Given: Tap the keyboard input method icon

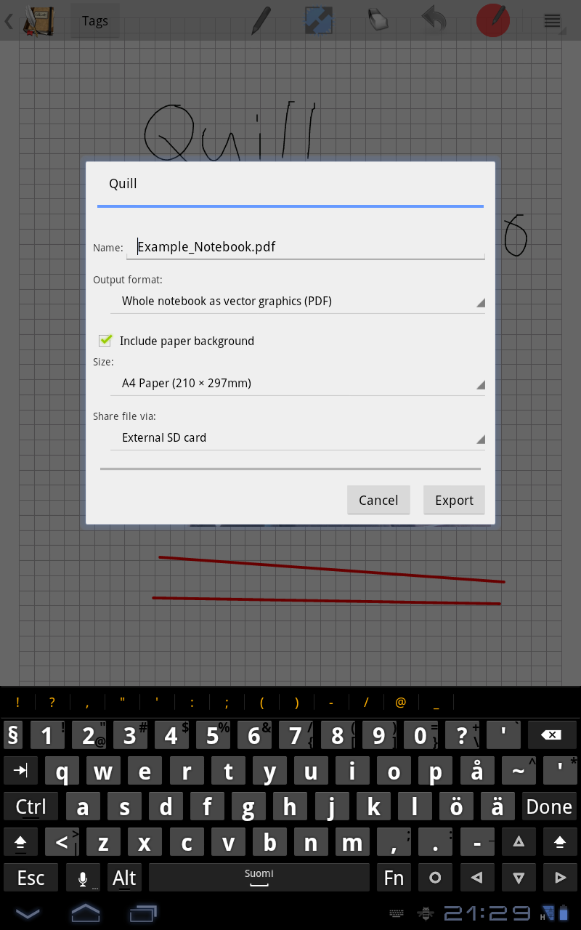Looking at the screenshot, I should 397,913.
